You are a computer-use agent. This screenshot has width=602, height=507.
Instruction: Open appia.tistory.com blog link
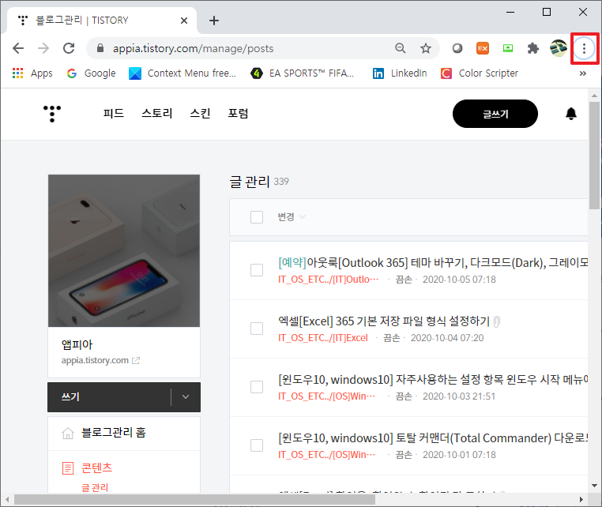coord(95,360)
